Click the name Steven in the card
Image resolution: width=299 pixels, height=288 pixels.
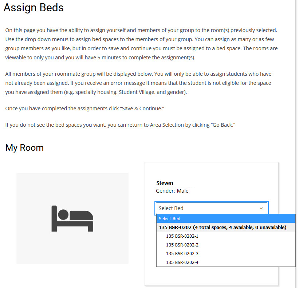coord(165,183)
